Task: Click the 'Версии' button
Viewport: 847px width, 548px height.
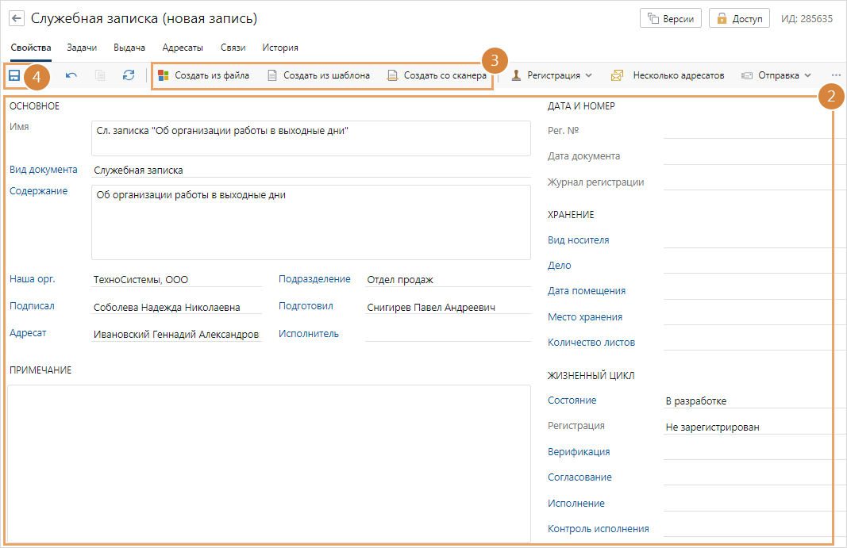Action: point(671,18)
